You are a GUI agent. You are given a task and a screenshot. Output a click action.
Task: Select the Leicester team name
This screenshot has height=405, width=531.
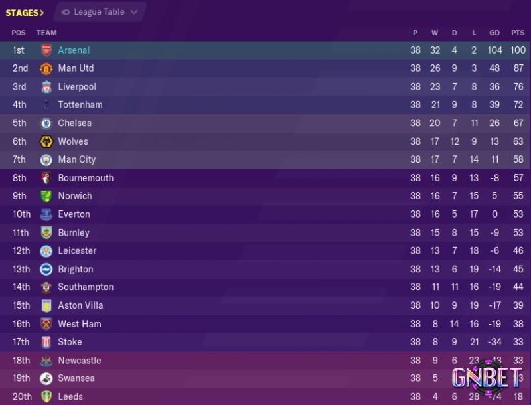click(77, 251)
